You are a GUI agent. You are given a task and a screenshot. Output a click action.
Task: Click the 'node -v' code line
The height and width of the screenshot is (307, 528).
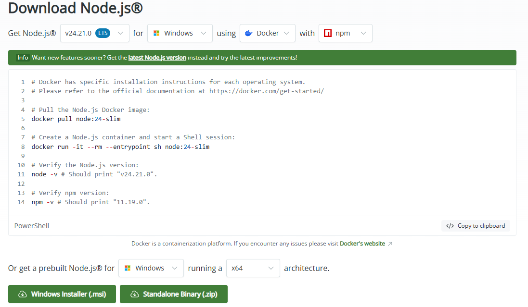tap(94, 174)
